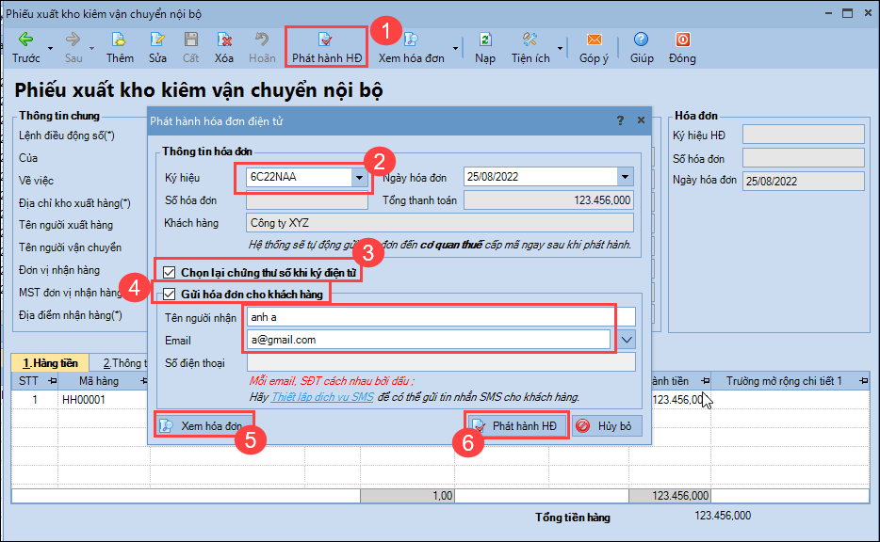Click Ký hiệu HĐ field in Hóa đơn panel
Screen dimensions: 880x542
point(803,135)
